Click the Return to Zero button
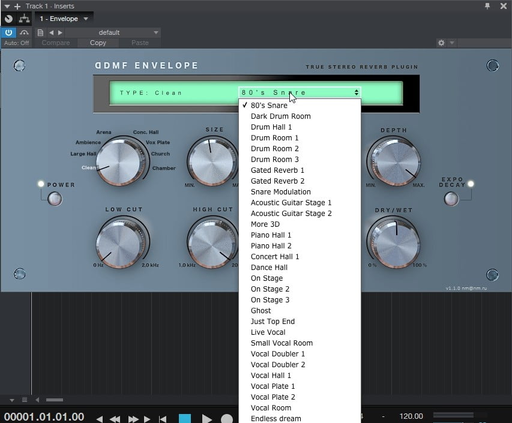Screen dimensions: 512x423 [x=162, y=419]
